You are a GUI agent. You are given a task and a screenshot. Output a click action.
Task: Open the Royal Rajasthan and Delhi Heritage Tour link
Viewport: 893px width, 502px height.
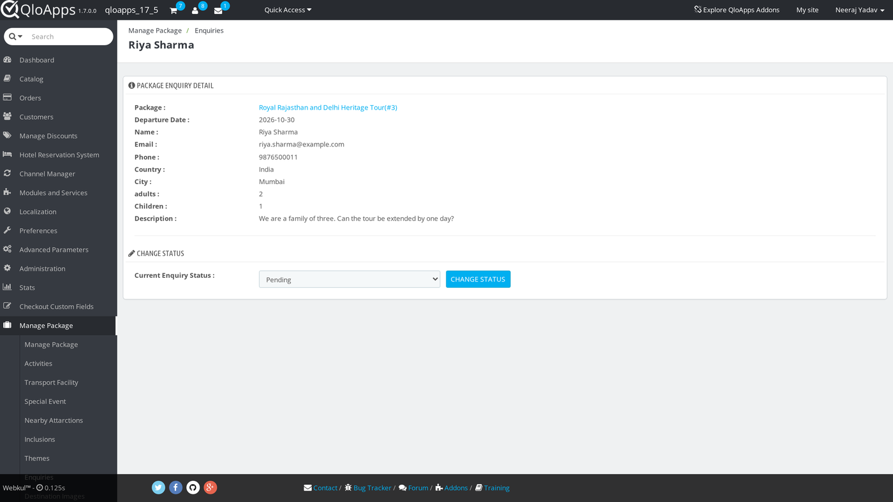click(328, 108)
